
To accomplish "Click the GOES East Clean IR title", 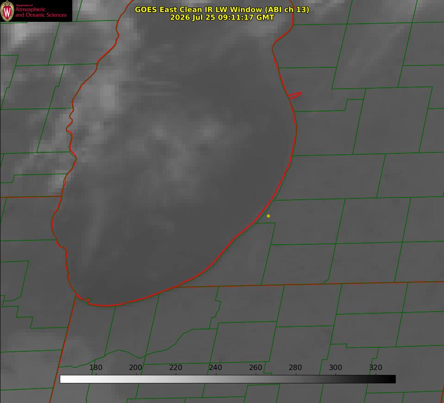I will coord(222,9).
